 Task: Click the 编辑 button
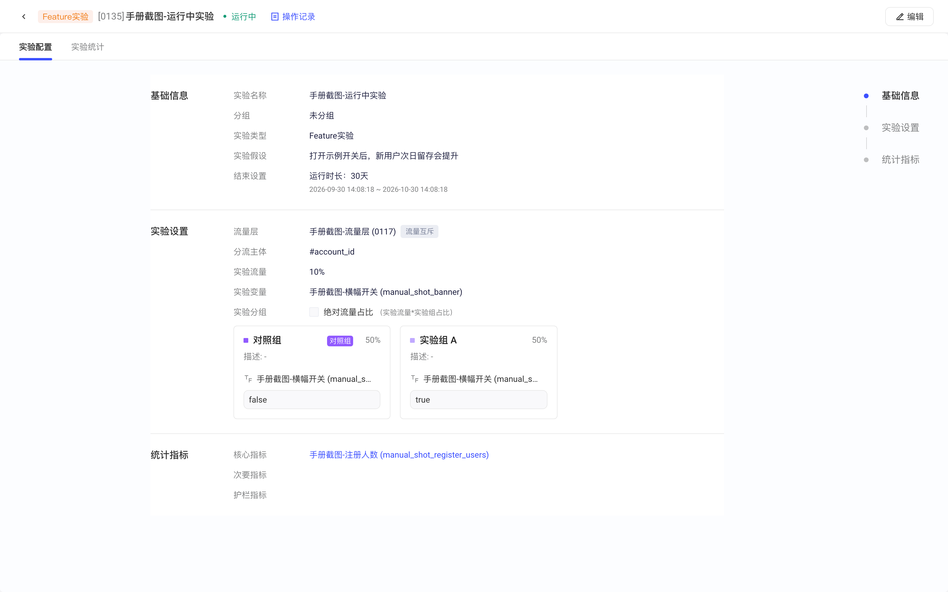coord(909,17)
